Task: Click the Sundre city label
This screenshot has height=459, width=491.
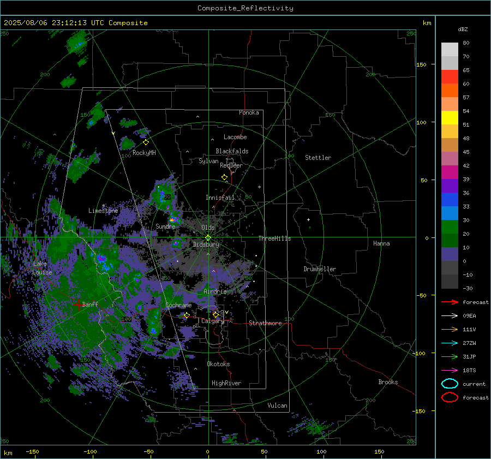Action: click(165, 226)
